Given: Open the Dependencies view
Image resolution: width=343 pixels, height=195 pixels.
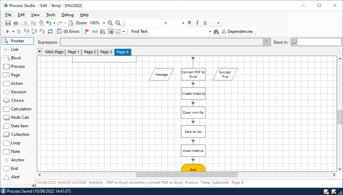Looking at the screenshot, I should 238,32.
